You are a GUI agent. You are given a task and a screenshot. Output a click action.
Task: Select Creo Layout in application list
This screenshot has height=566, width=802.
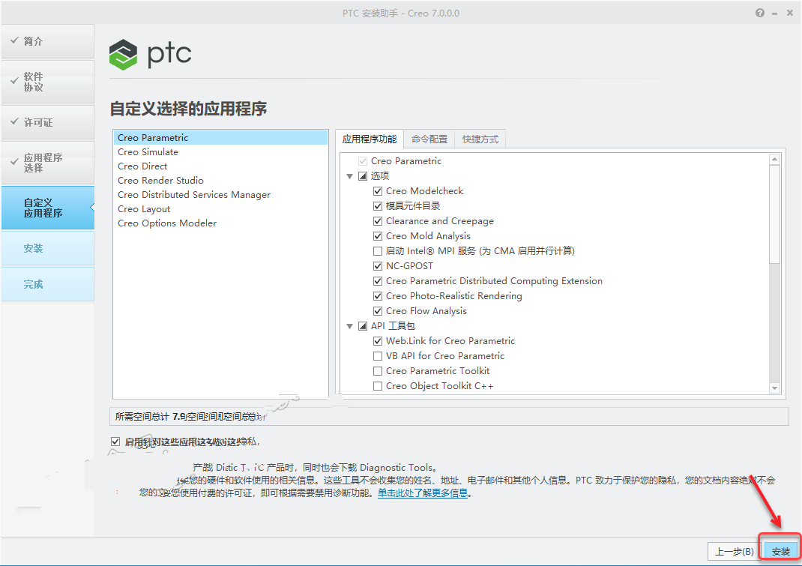tap(220, 209)
